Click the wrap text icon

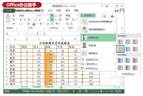point(60,16)
